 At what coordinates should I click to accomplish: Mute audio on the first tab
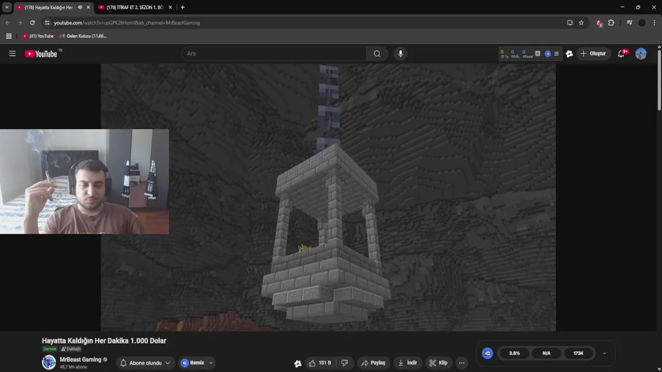coord(80,7)
